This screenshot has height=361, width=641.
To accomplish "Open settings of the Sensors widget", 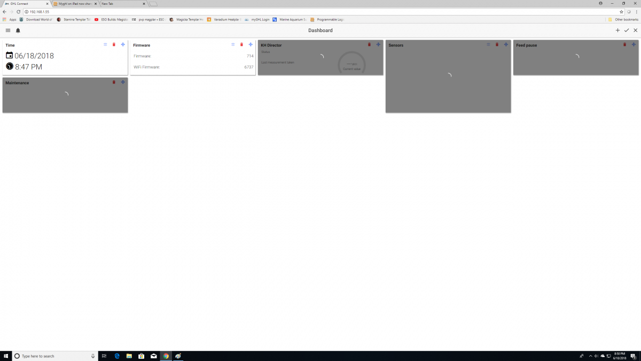I will (x=488, y=44).
